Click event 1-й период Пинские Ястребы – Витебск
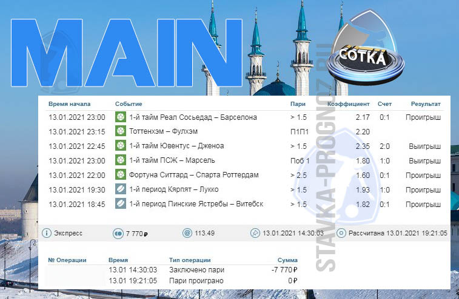This screenshot has width=459, height=299. click(x=196, y=204)
